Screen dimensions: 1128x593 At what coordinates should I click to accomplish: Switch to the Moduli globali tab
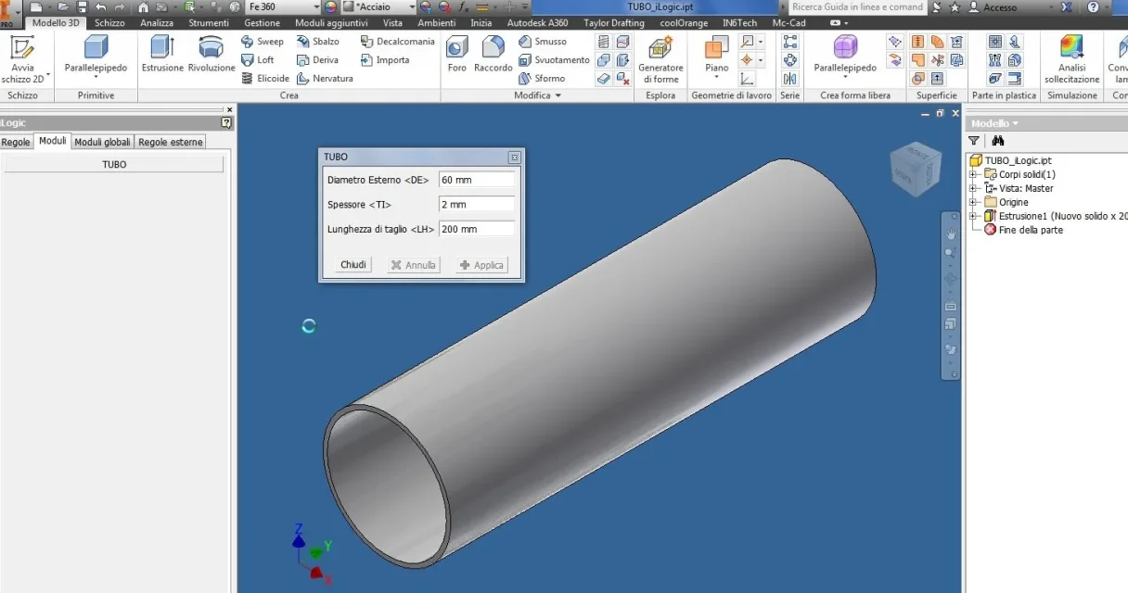pos(102,142)
